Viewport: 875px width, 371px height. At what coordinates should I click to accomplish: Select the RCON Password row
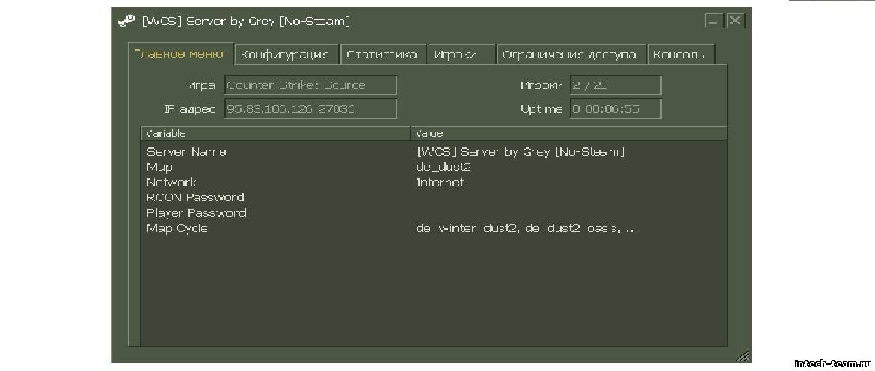tap(434, 197)
